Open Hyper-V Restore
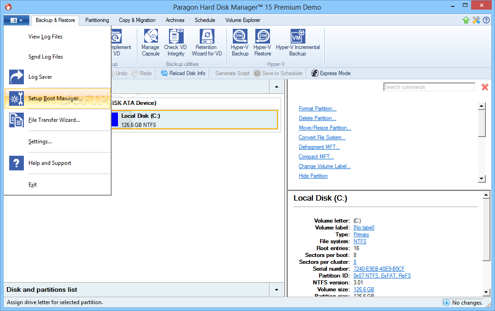Image resolution: width=495 pixels, height=311 pixels. click(x=262, y=43)
